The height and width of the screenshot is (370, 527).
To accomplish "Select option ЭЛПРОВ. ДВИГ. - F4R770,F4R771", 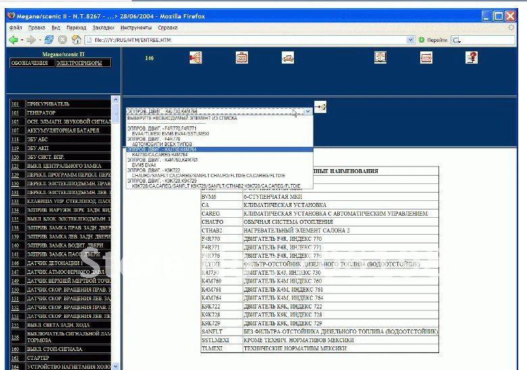I will coord(220,129).
